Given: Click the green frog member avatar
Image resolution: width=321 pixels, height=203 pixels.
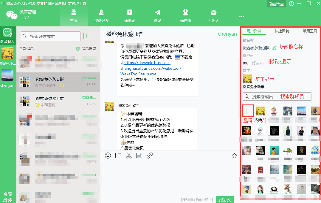Looking at the screenshot, I should (x=288, y=150).
